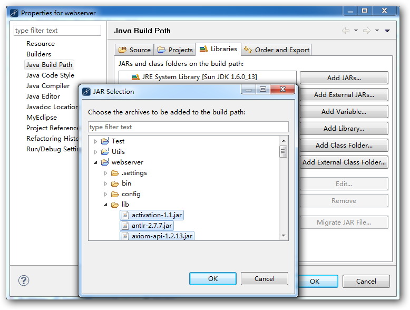Image resolution: width=410 pixels, height=310 pixels.
Task: Click the config folder icon
Action: (x=115, y=194)
